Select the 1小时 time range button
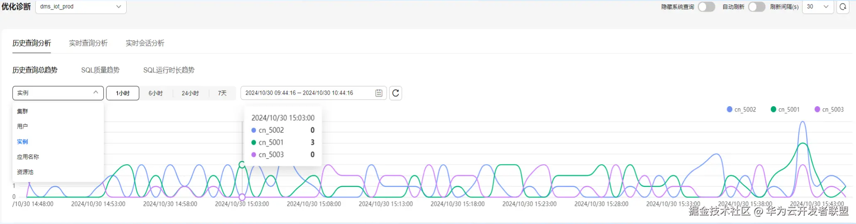The width and height of the screenshot is (856, 224). (x=123, y=93)
